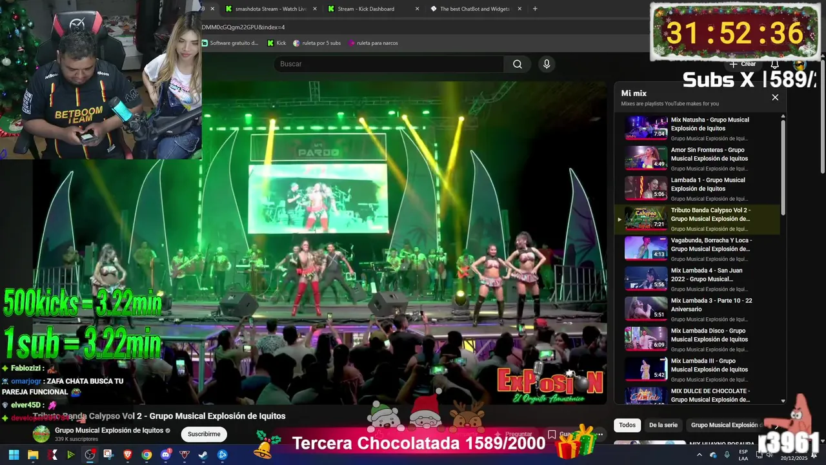Click the OneDrive cloud tray icon
Image resolution: width=826 pixels, height=465 pixels.
click(x=714, y=455)
